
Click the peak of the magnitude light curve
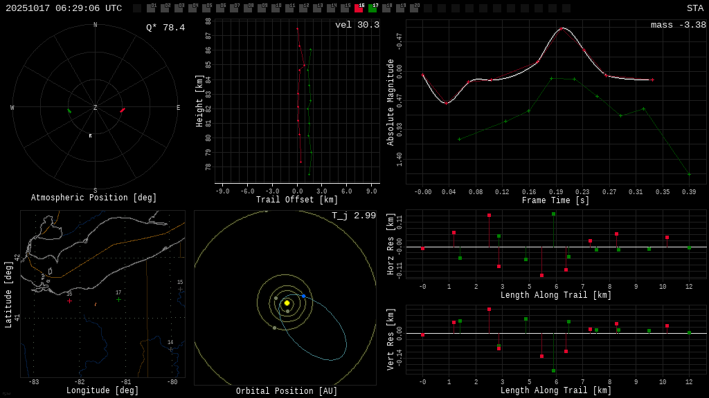pyautogui.click(x=562, y=28)
